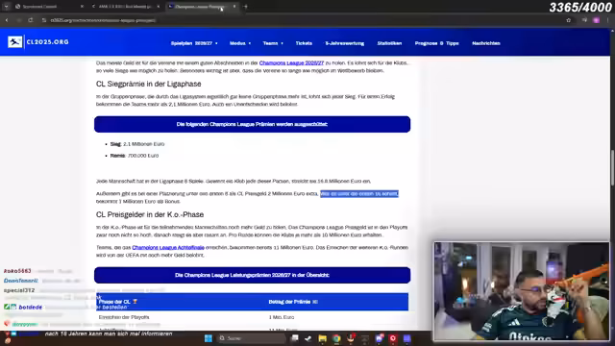Expand the Teams menu dropdown

[x=273, y=43]
